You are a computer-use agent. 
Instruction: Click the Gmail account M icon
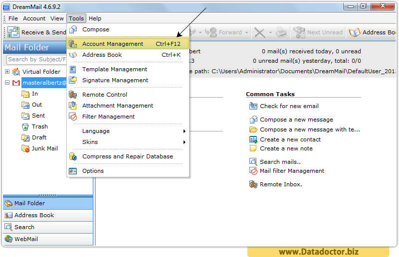(16, 83)
